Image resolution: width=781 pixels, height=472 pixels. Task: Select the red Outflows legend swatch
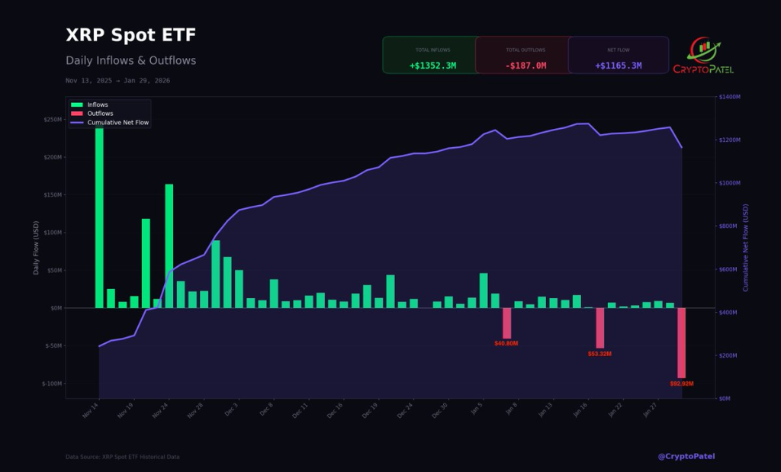[x=77, y=113]
